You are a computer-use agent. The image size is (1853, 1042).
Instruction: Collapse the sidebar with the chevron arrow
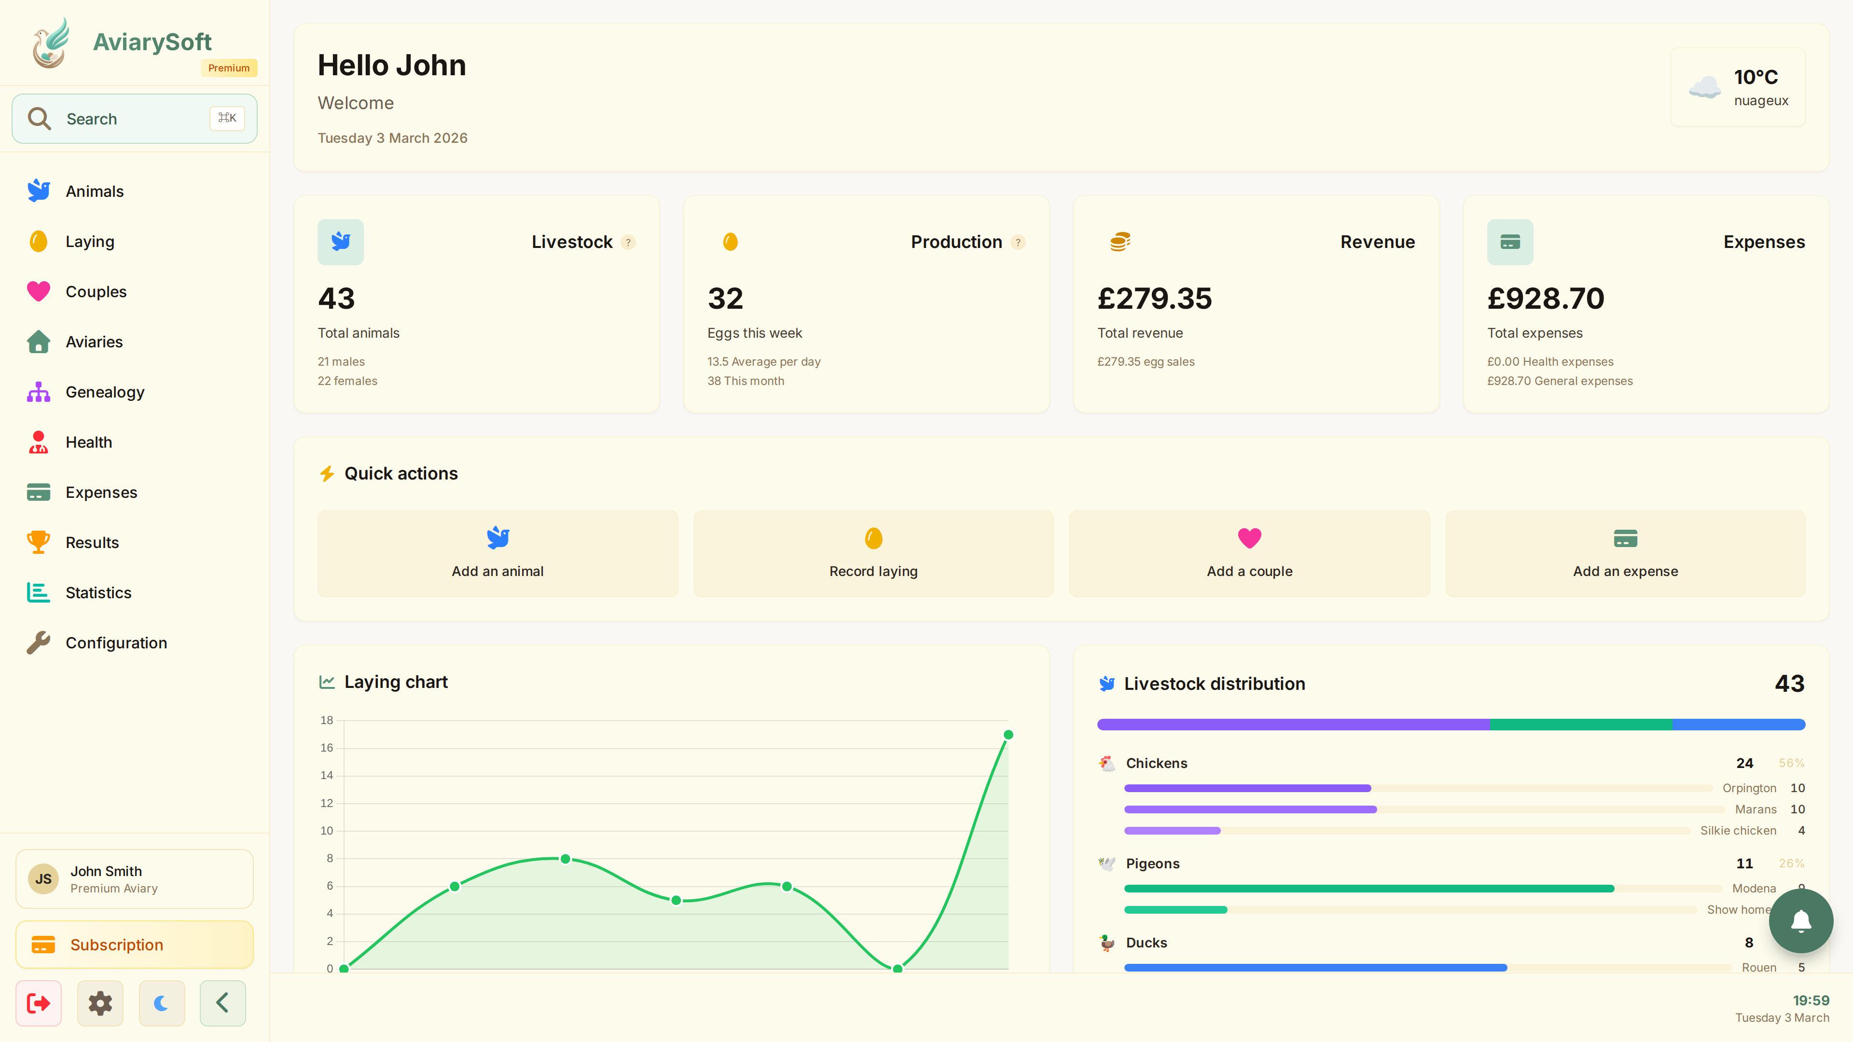pyautogui.click(x=222, y=1003)
